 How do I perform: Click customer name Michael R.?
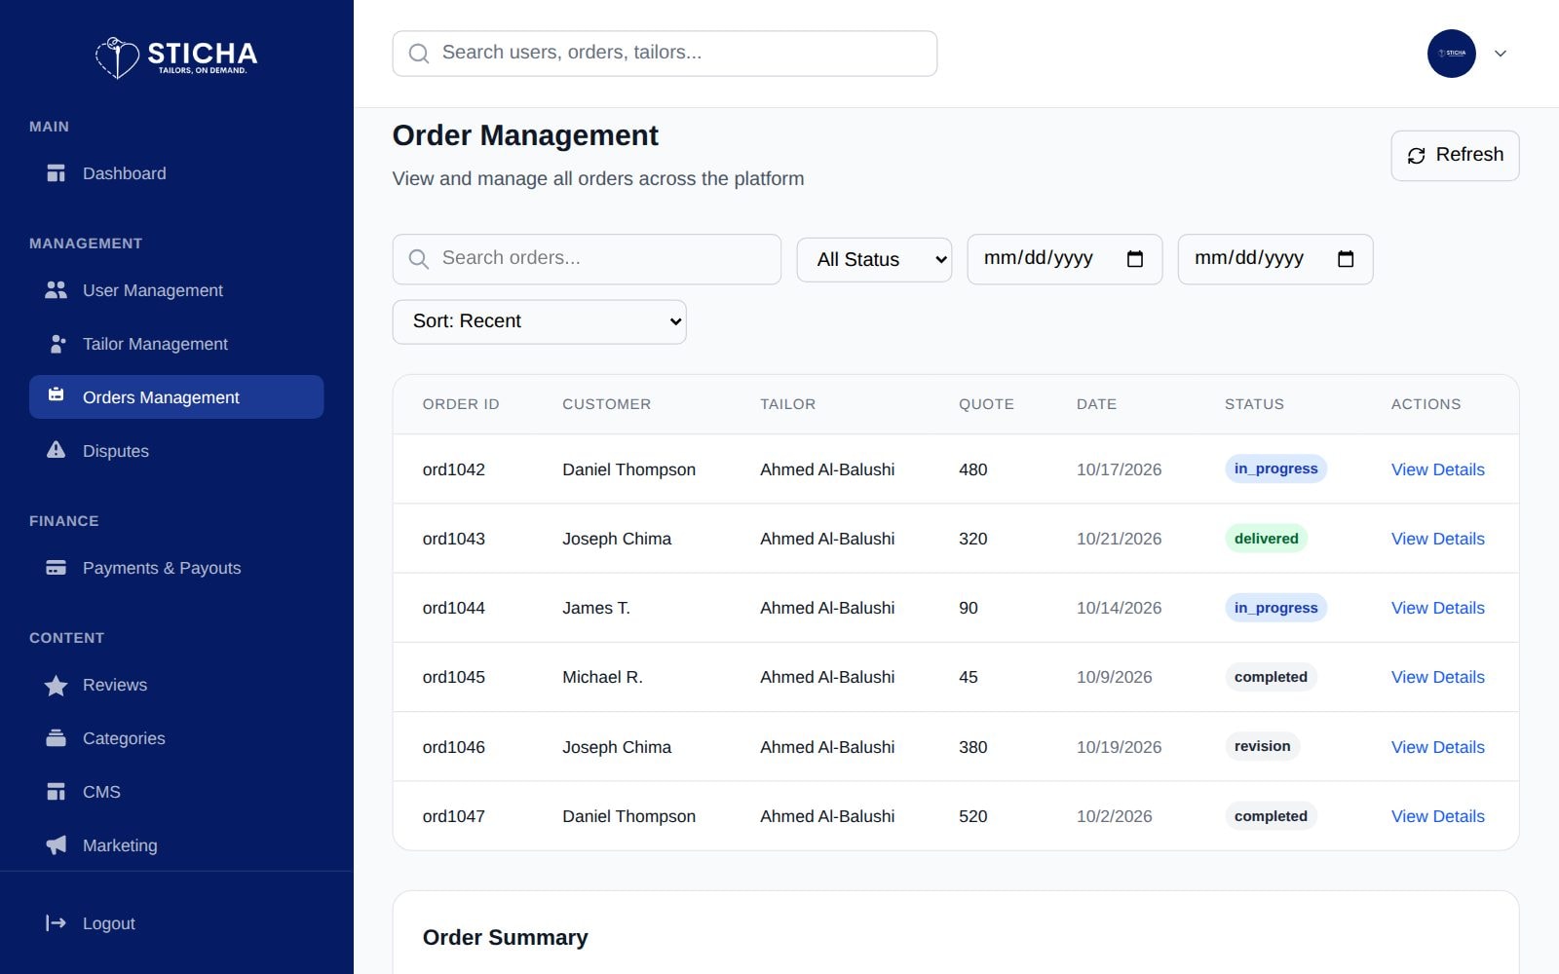[x=602, y=677]
